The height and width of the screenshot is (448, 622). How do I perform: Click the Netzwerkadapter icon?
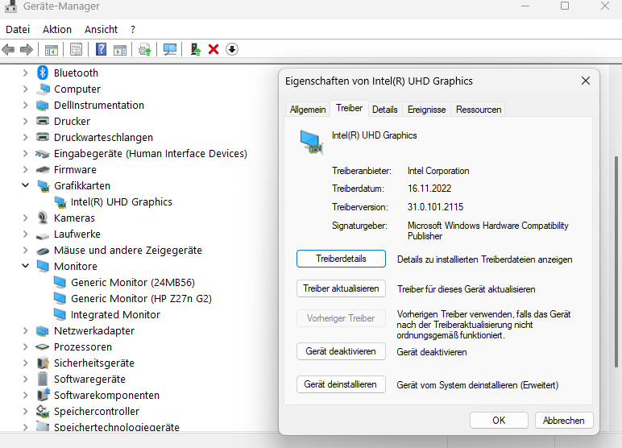click(43, 331)
